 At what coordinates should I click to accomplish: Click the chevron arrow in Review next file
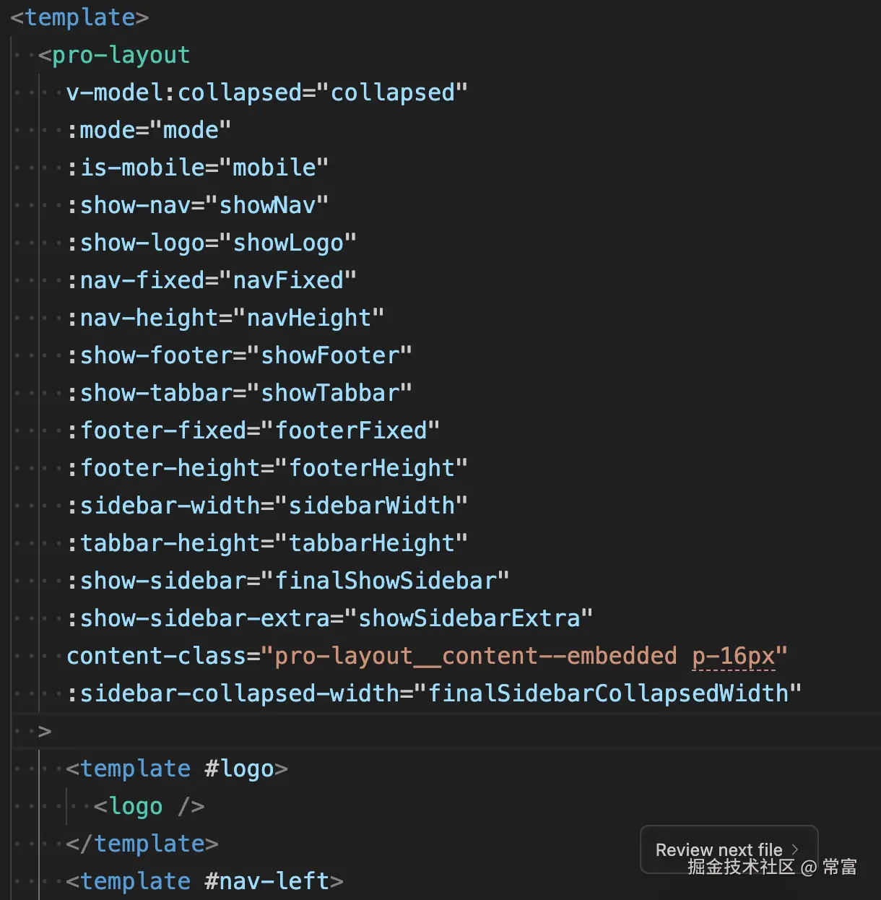point(795,849)
